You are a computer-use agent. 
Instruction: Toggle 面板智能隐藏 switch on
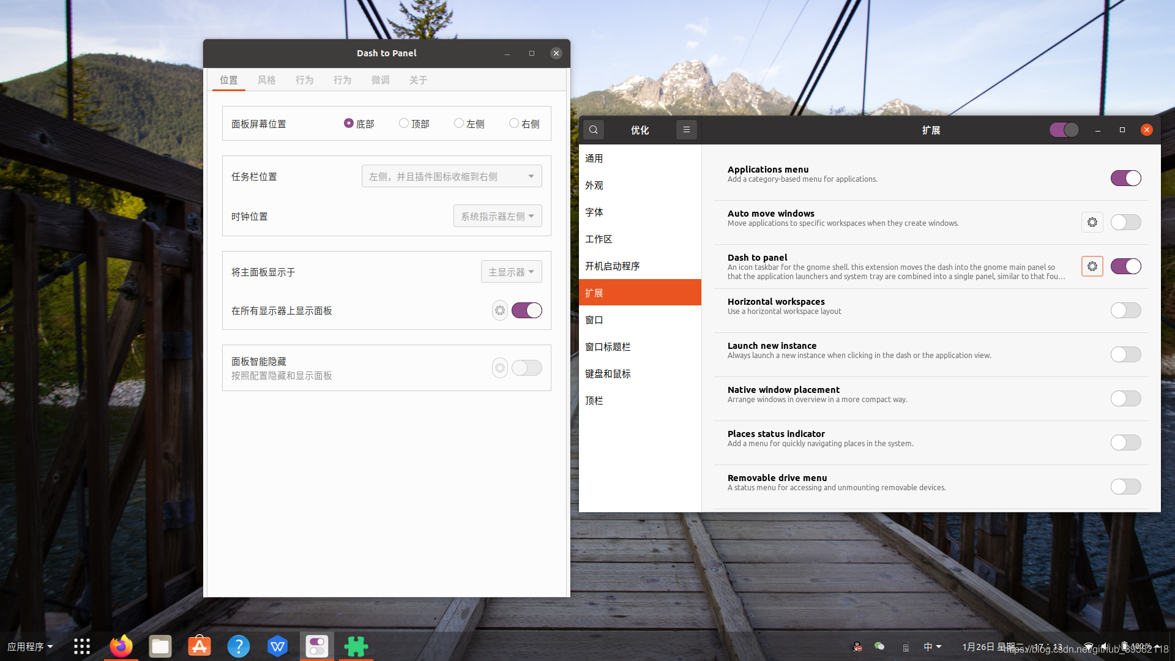(526, 368)
